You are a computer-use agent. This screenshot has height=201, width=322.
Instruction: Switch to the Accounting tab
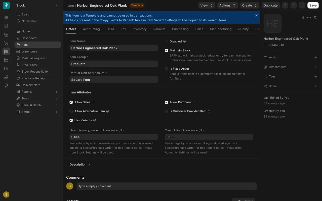click(91, 29)
